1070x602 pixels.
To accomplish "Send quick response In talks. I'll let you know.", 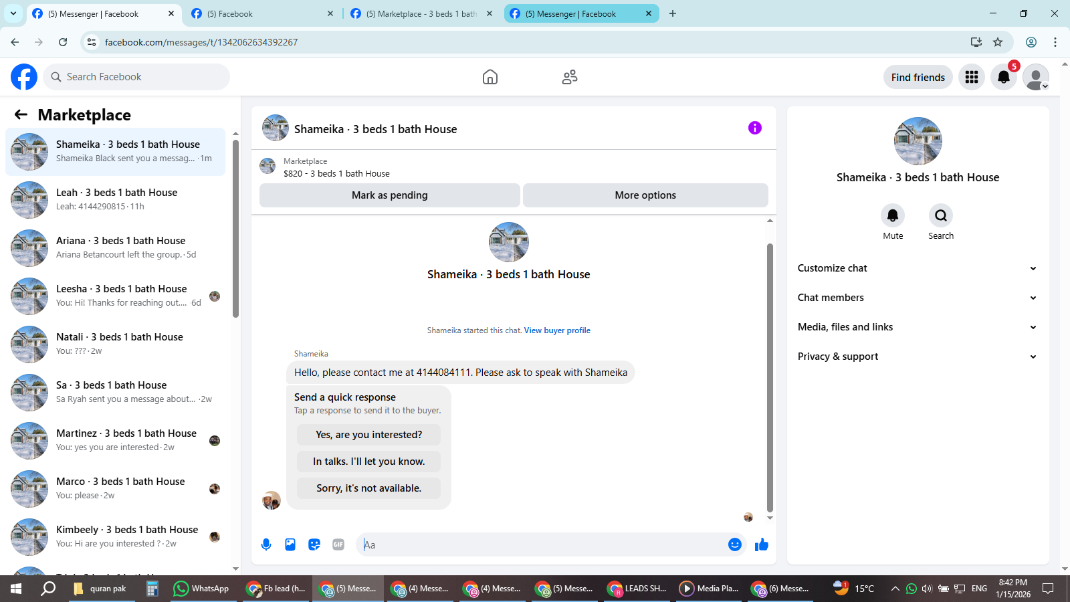I will (x=368, y=462).
